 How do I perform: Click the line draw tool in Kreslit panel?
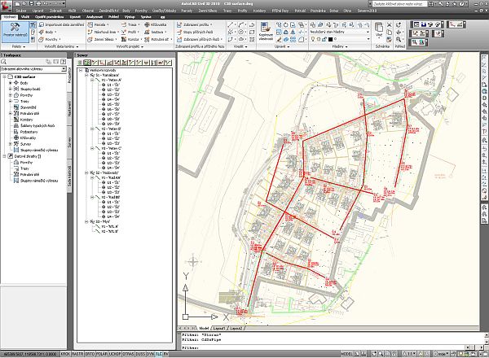[x=231, y=24]
